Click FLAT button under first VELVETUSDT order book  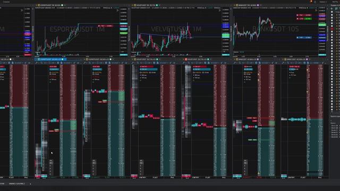coord(155,177)
